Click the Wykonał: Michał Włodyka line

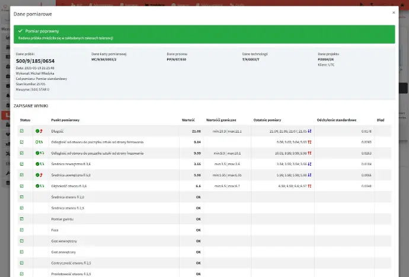(x=35, y=73)
